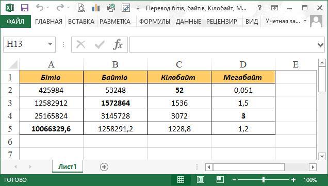Switch to Normal view in the status bar
The width and height of the screenshot is (328, 186).
pos(181,180)
